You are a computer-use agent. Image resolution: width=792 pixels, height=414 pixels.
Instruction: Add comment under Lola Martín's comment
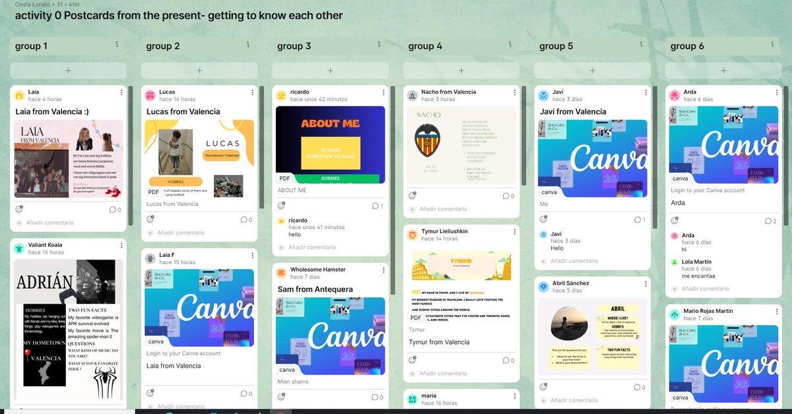tap(705, 289)
